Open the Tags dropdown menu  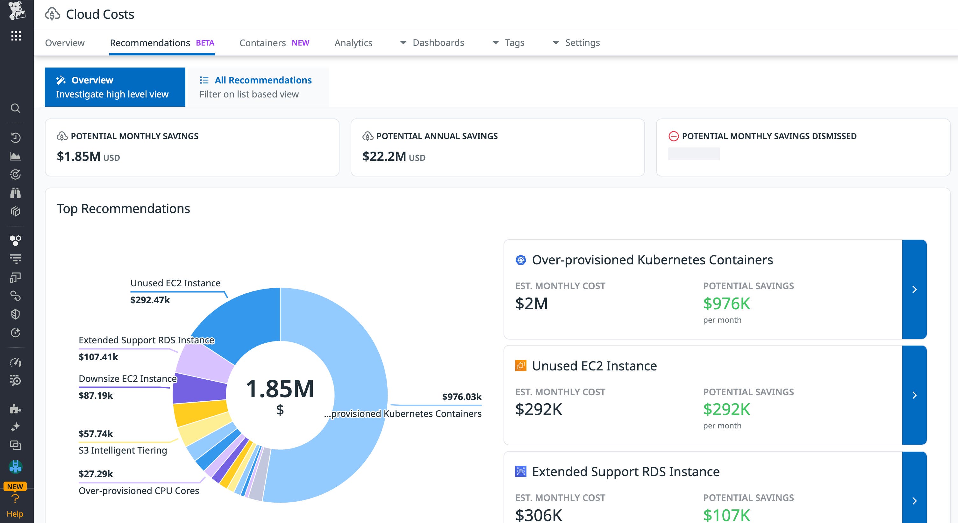(x=514, y=42)
